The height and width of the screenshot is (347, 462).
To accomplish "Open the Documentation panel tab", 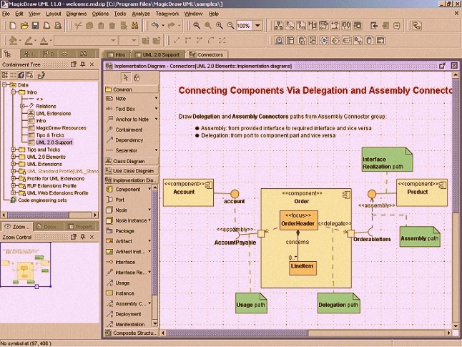I will pos(47,227).
